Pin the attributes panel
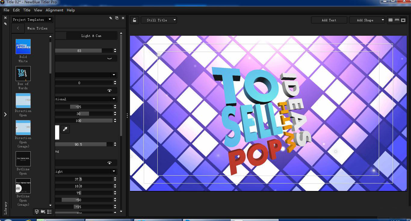Screen dimensions: 411x221 pyautogui.click(x=111, y=18)
